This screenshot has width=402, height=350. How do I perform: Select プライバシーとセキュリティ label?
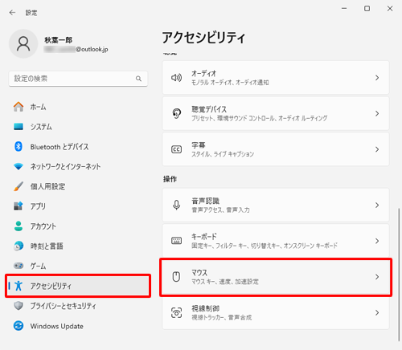coord(63,306)
